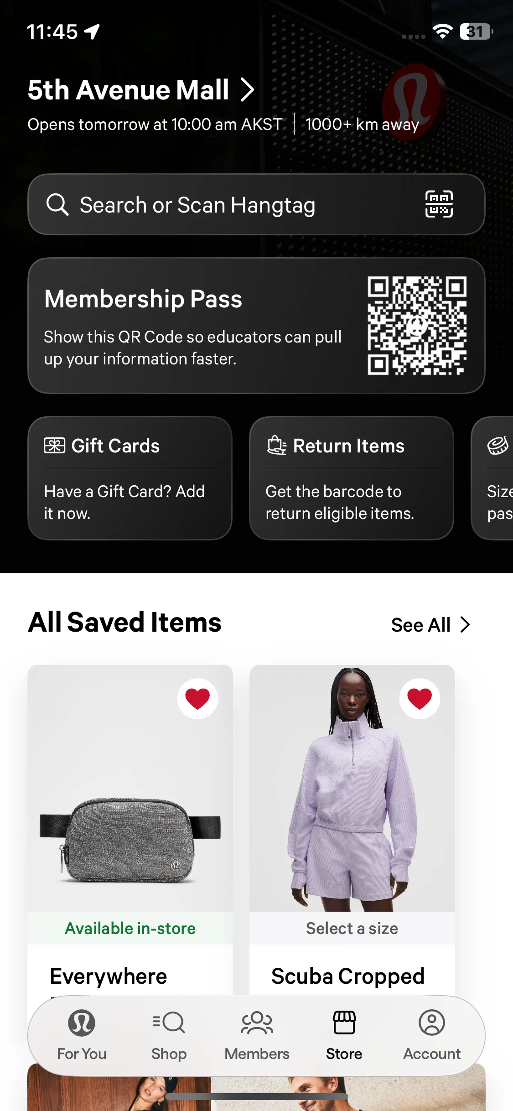Screen dimensions: 513x1111
Task: Add a gift card via Gift Cards card
Action: click(x=130, y=478)
